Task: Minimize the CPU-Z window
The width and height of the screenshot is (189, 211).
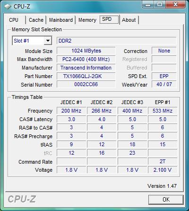Action: coord(147,4)
